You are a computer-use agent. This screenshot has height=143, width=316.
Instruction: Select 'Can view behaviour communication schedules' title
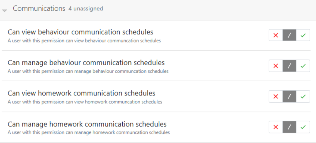pos(80,32)
